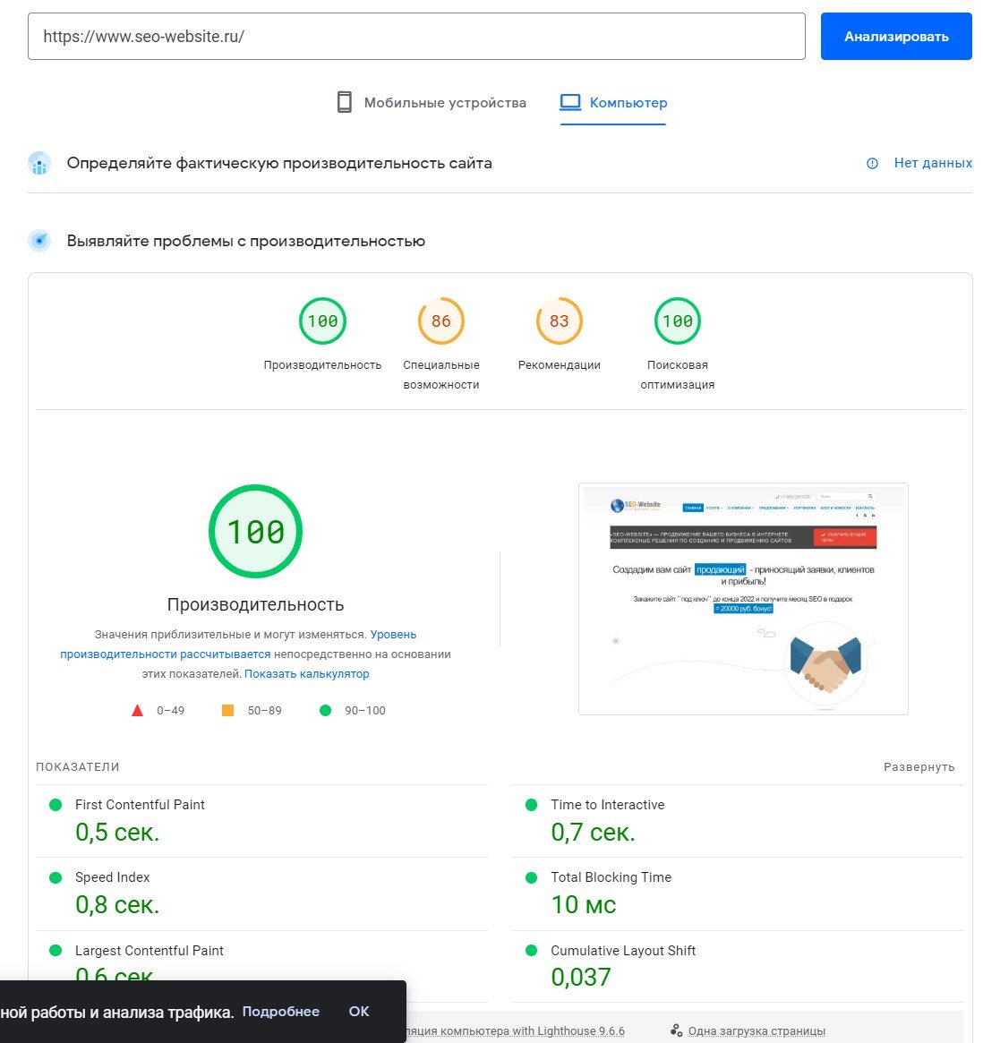The image size is (983, 1043).
Task: Click Выявляйте проблемы с производительностью heading
Action: click(x=245, y=241)
